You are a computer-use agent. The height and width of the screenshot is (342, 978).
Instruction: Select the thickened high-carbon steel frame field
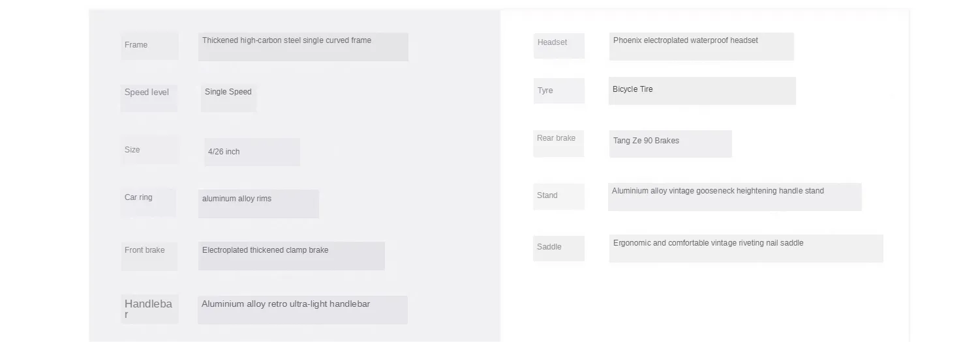(303, 47)
